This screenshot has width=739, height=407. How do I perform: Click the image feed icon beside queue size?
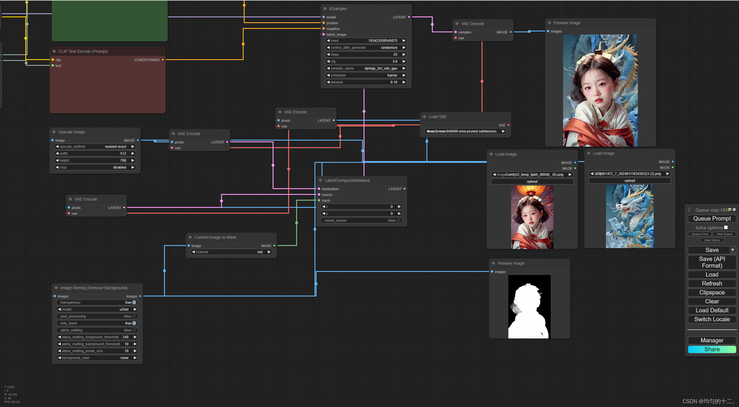point(730,210)
